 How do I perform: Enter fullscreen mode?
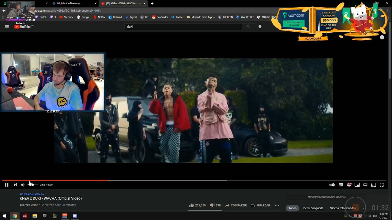pyautogui.click(x=382, y=185)
